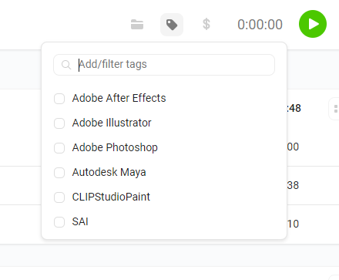The image size is (339, 280).
Task: Select the Adobe Illustrator tag label
Action: coord(112,123)
